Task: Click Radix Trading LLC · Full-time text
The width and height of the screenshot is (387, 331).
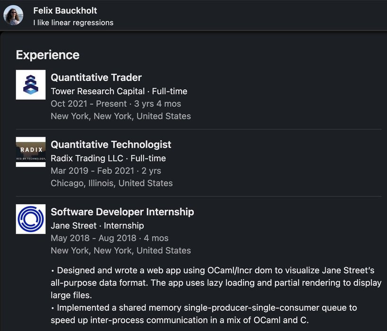Action: 108,158
